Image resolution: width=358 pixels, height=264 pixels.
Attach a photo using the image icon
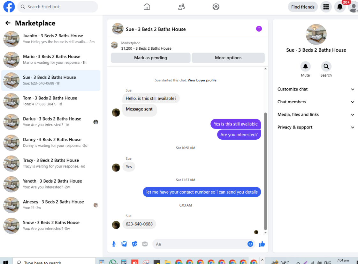click(124, 244)
